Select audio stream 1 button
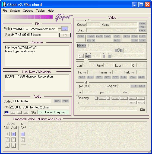This screenshot has width=152, height=154. (7, 112)
